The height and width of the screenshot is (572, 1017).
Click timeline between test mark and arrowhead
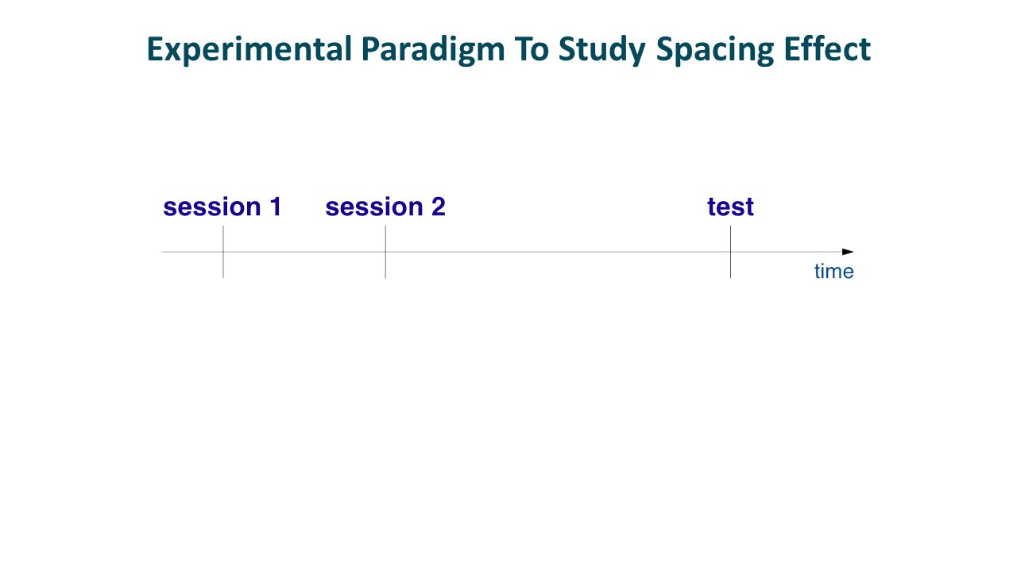pyautogui.click(x=787, y=252)
